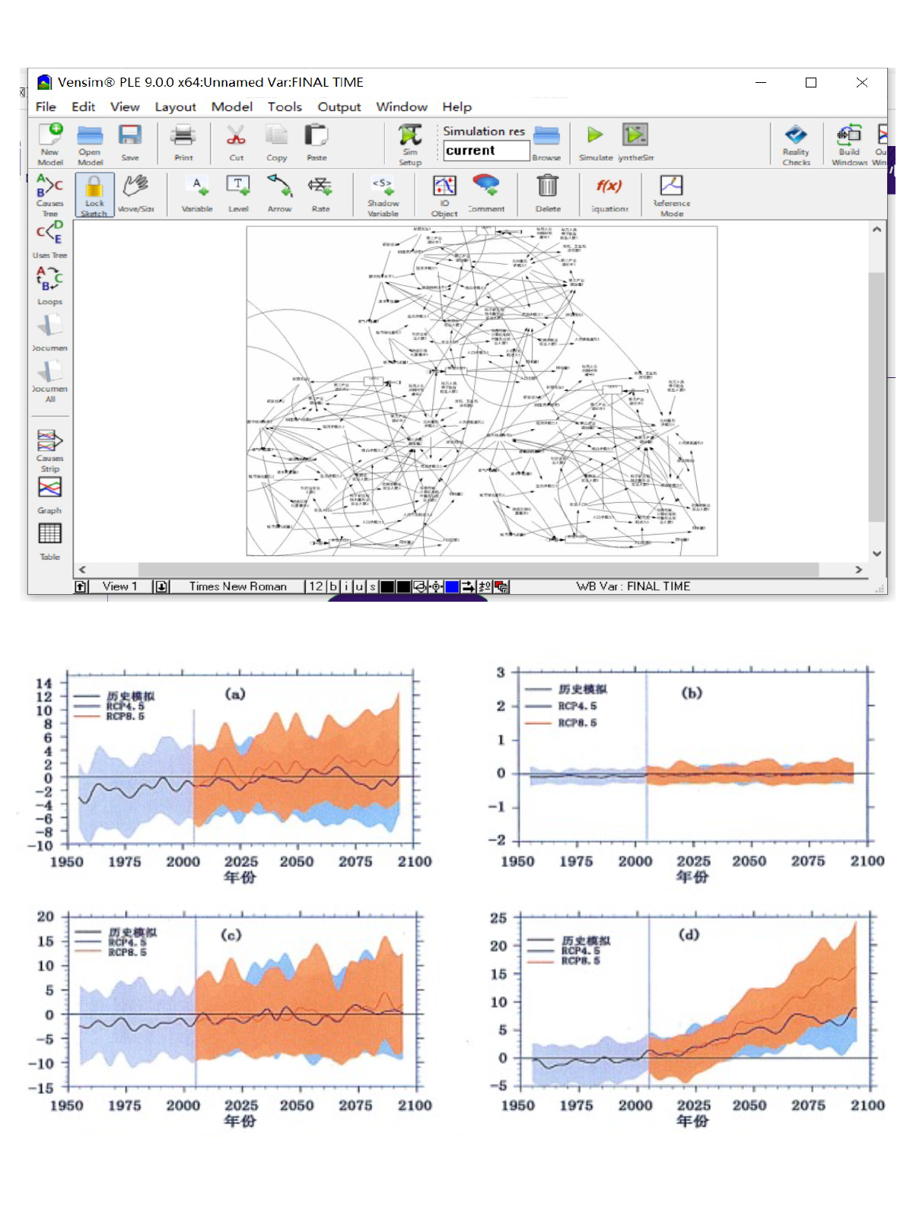Toggle the Lock Sketch mode
The width and height of the screenshot is (913, 1217).
[94, 195]
